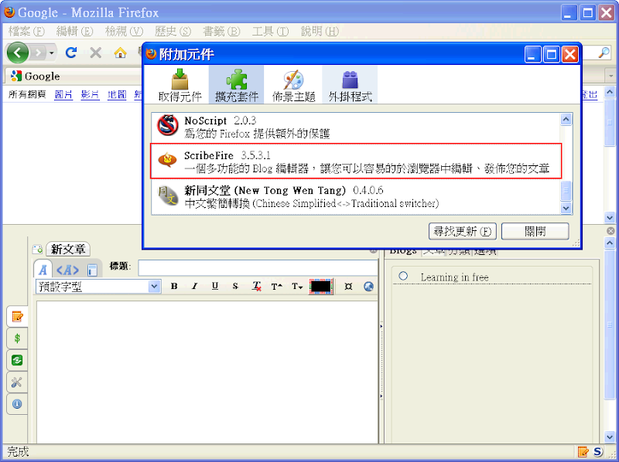619x462 pixels.
Task: Click the ScribeFire flame icon in the list
Action: click(x=168, y=159)
